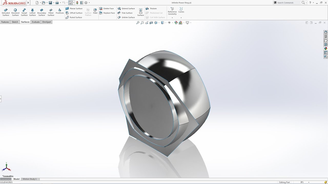Save the document with the Save icon
Screen dimensions: 328x184
click(50, 3)
